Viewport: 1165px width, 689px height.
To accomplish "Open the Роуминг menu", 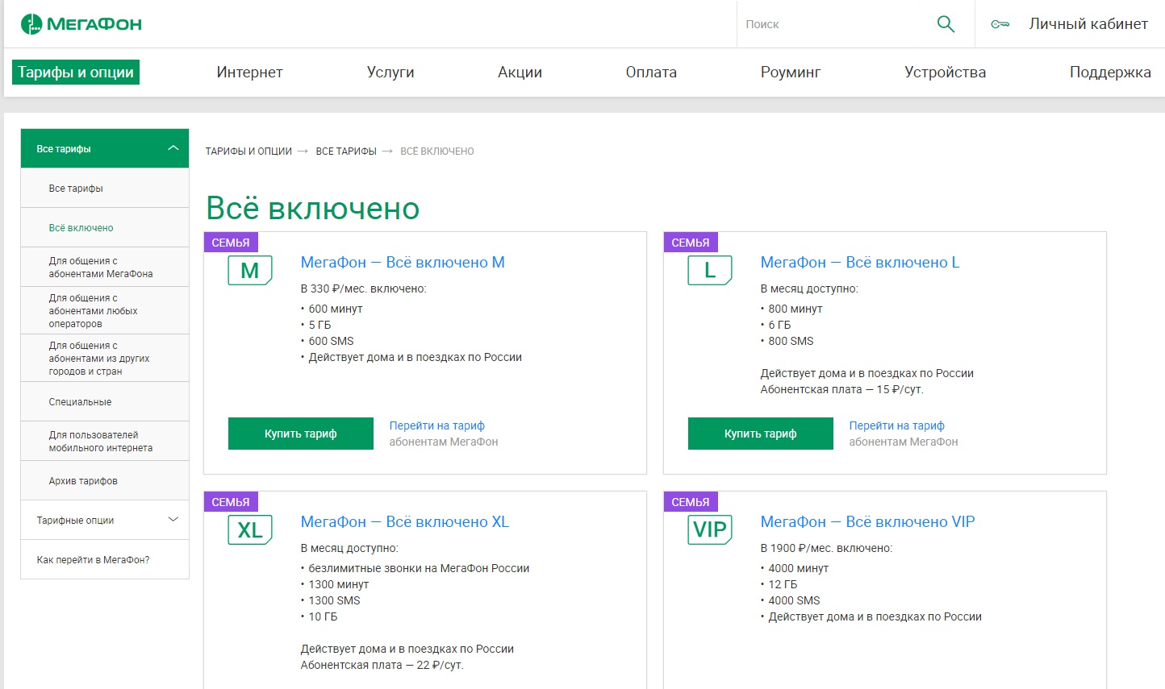I will pos(791,72).
